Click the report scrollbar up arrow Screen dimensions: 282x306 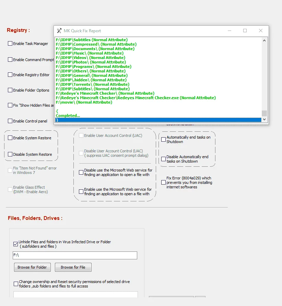(264, 40)
